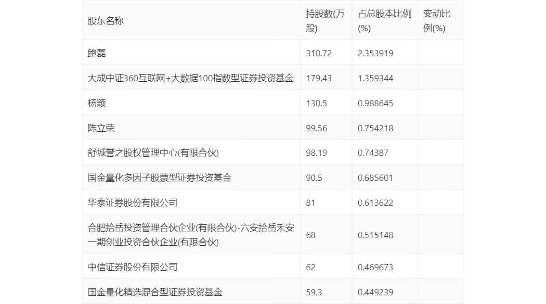Select 国金量化精选混合型证券投资基金 name
This screenshot has width=546, height=304.
coord(155,292)
